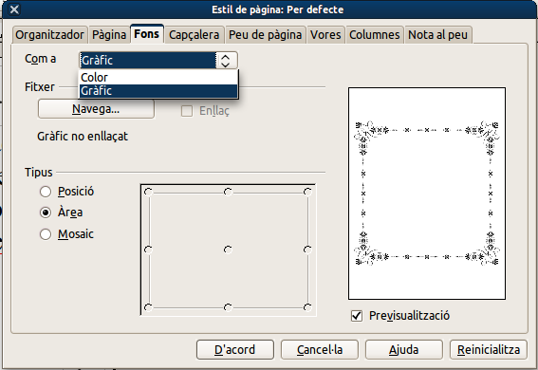
Task: Select the Posició radio button
Action: [x=46, y=192]
